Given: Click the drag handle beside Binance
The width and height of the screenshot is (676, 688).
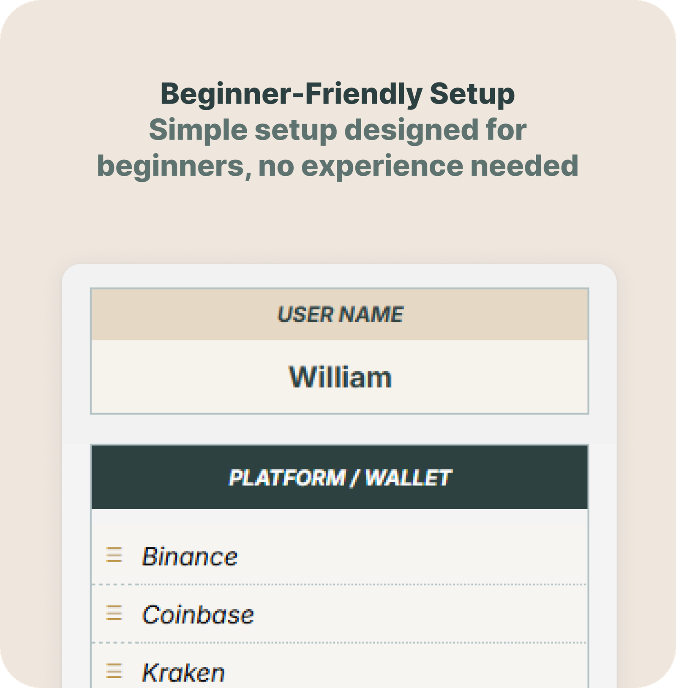Looking at the screenshot, I should (x=114, y=555).
